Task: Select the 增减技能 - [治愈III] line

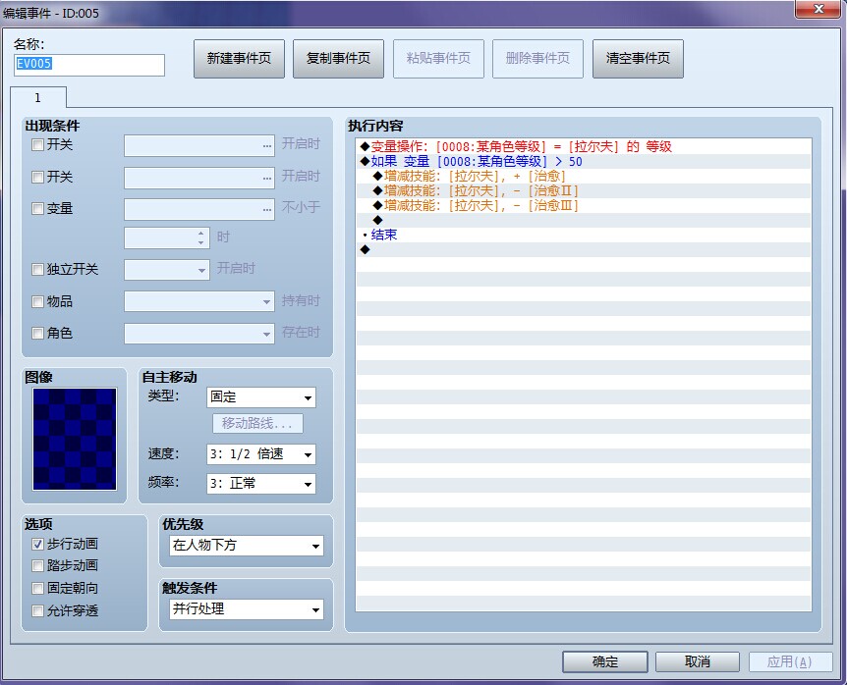Action: pos(584,205)
